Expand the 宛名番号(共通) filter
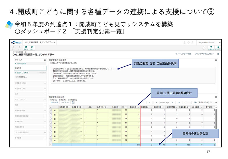The width and height of the screenshot is (228, 159). click(45, 89)
